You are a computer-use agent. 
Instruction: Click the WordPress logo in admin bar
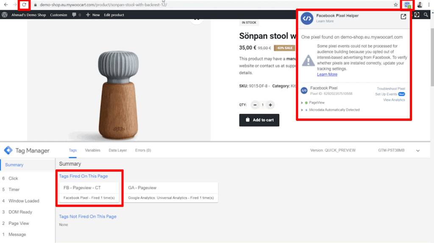point(5,15)
